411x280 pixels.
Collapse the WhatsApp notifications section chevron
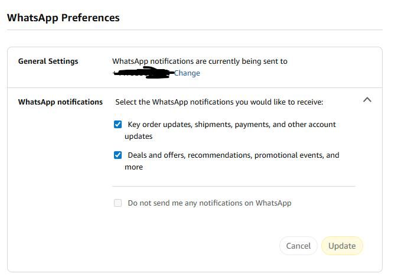pyautogui.click(x=367, y=100)
